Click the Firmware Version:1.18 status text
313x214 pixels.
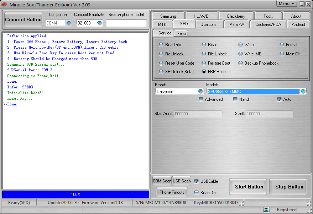(x=102, y=202)
